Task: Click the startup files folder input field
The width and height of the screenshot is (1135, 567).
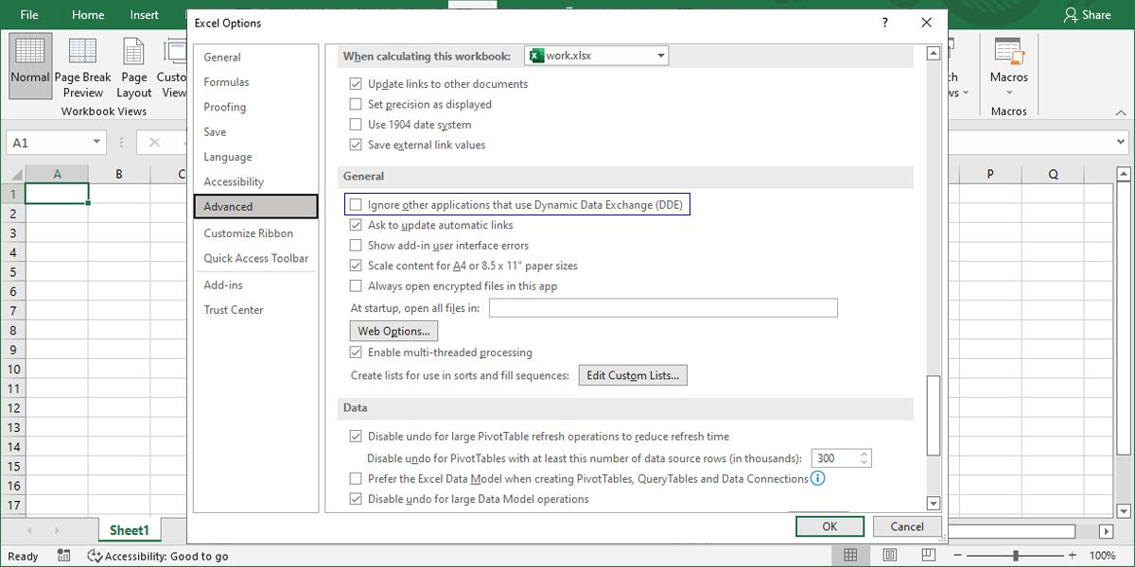Action: click(663, 308)
